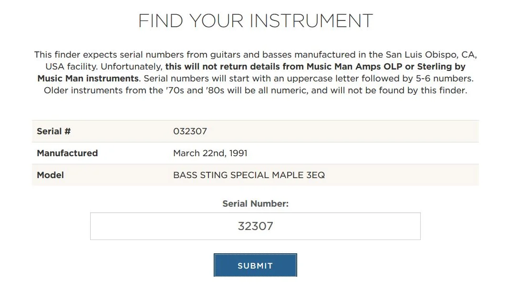Click the FIND YOUR INSTRUMENT heading

pos(255,21)
